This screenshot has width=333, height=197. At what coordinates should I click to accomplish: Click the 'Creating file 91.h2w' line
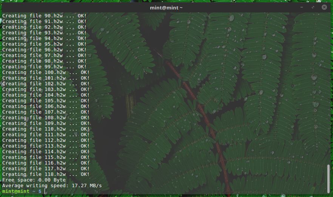click(x=45, y=22)
